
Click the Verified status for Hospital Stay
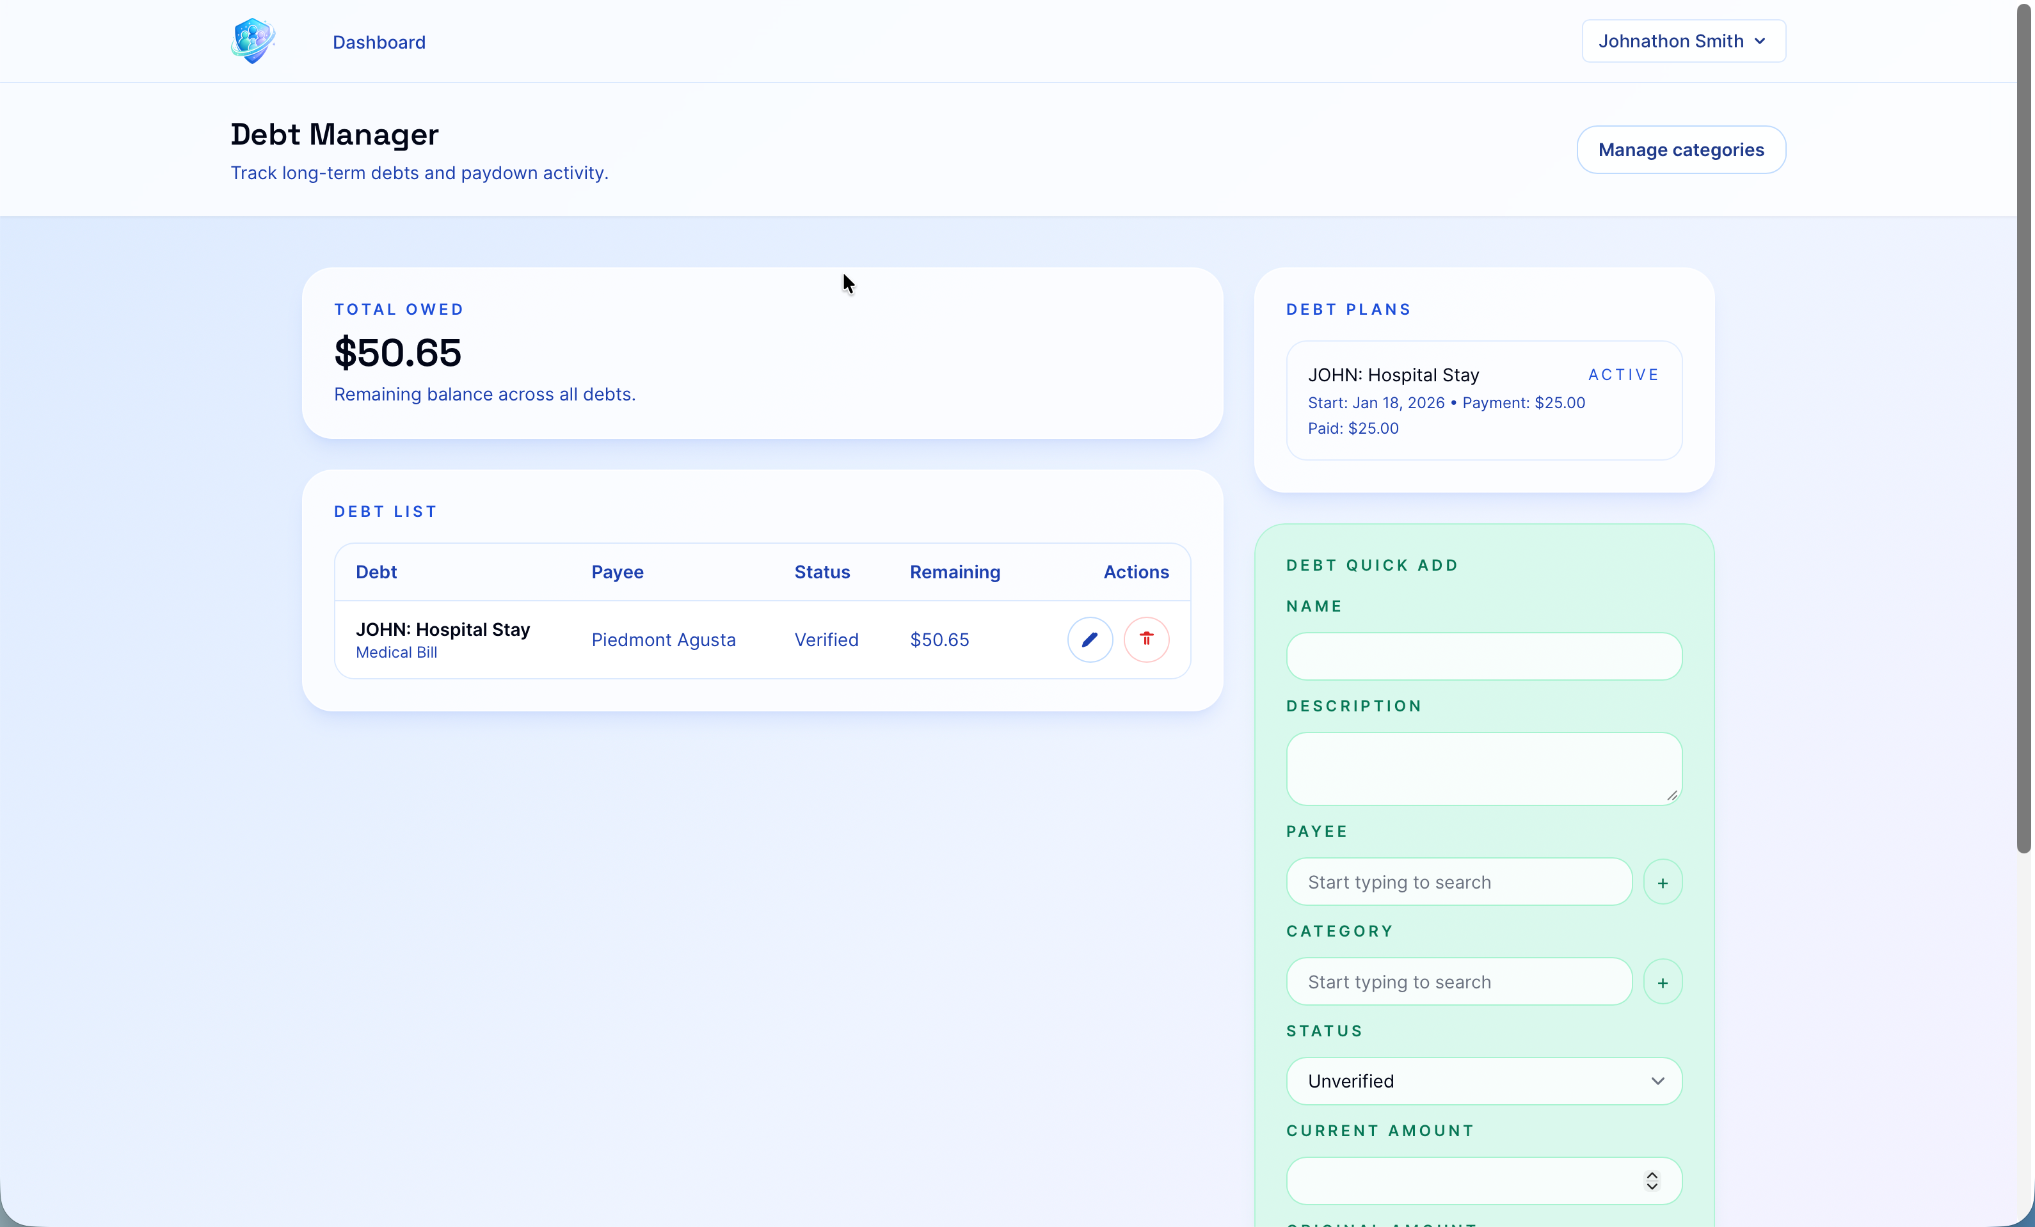click(x=827, y=639)
